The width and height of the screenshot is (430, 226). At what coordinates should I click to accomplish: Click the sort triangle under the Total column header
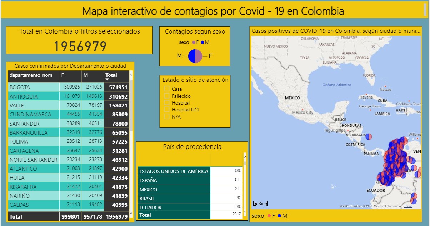click(x=108, y=80)
